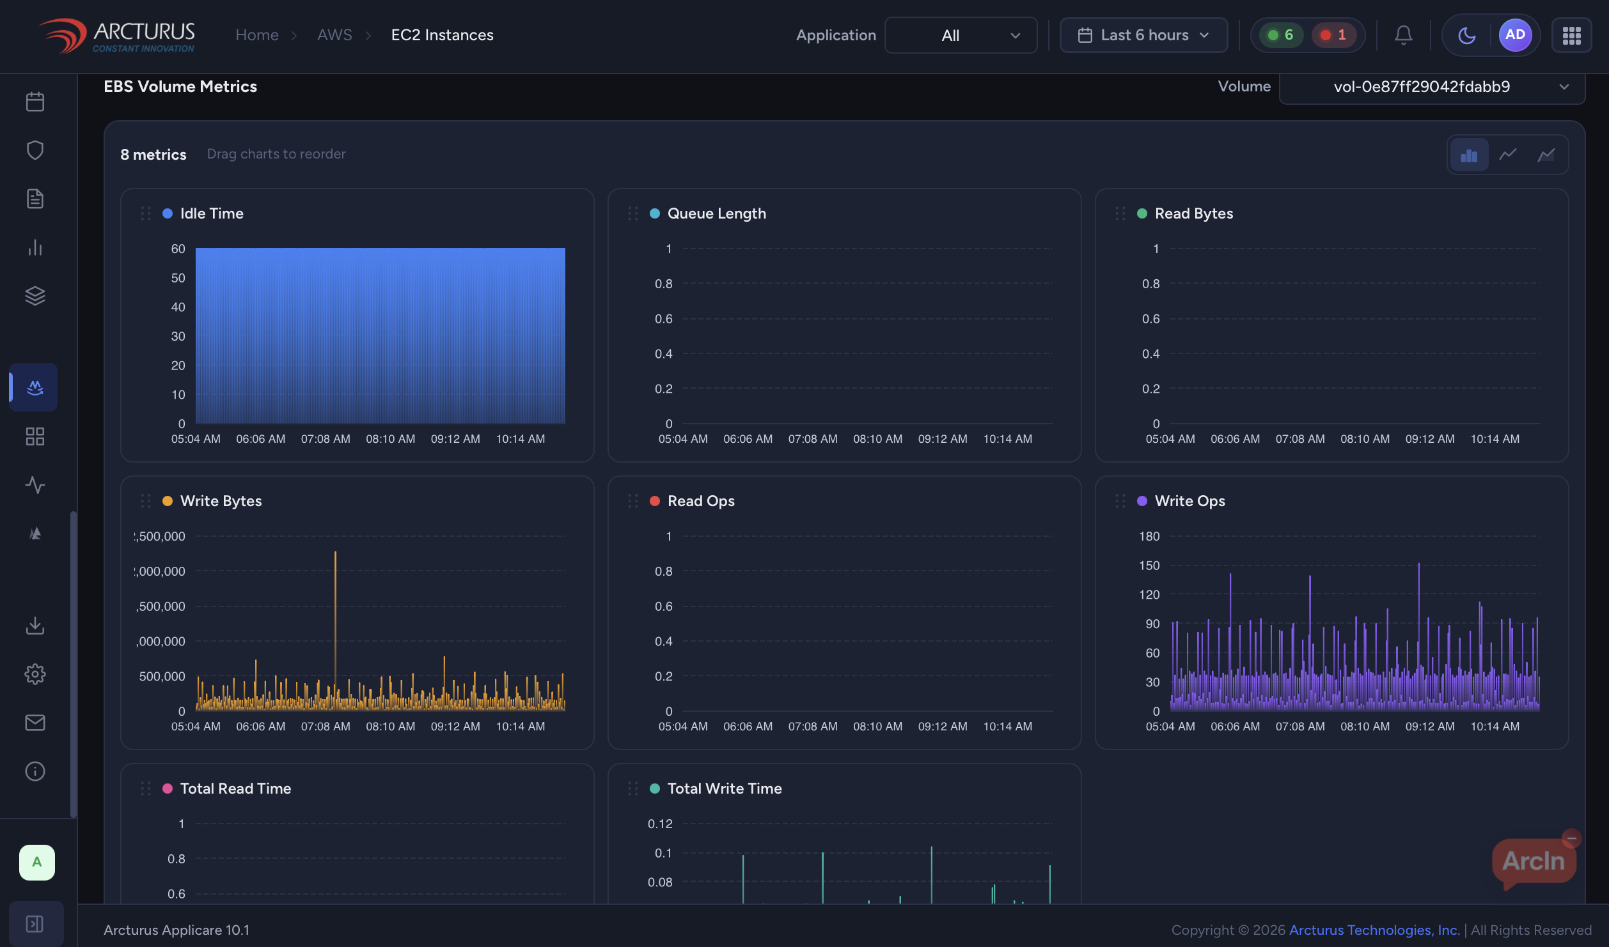This screenshot has height=947, width=1609.
Task: Grab the Write Ops chart drag handle
Action: point(1120,501)
